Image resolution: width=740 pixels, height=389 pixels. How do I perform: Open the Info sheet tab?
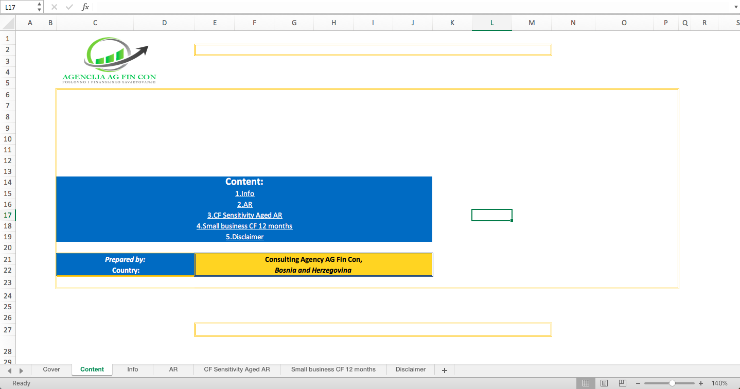133,369
